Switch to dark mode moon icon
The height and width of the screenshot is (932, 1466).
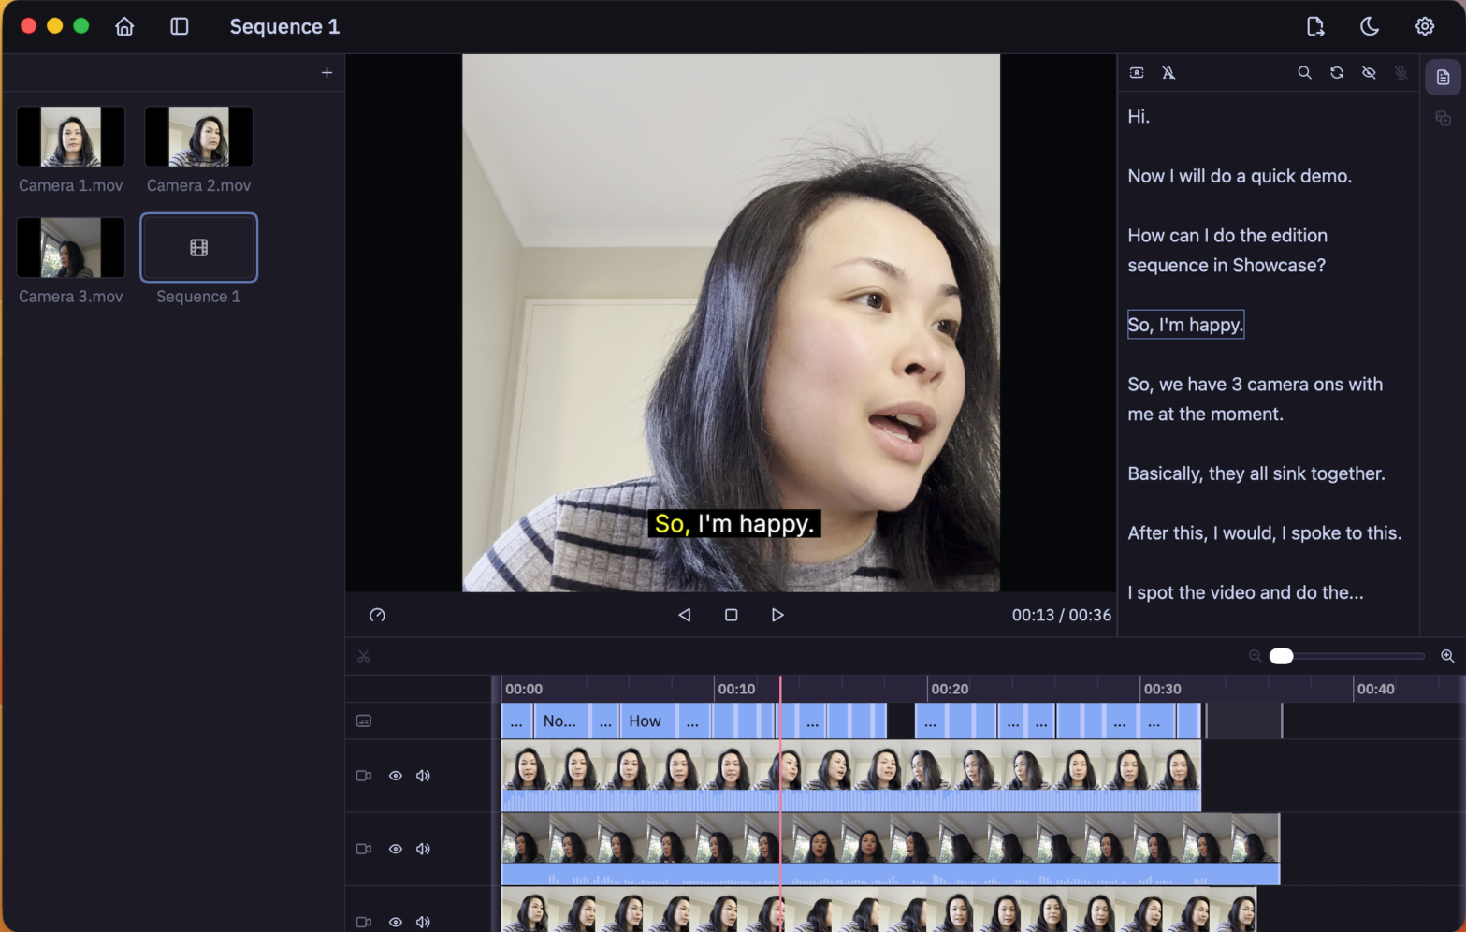1370,26
